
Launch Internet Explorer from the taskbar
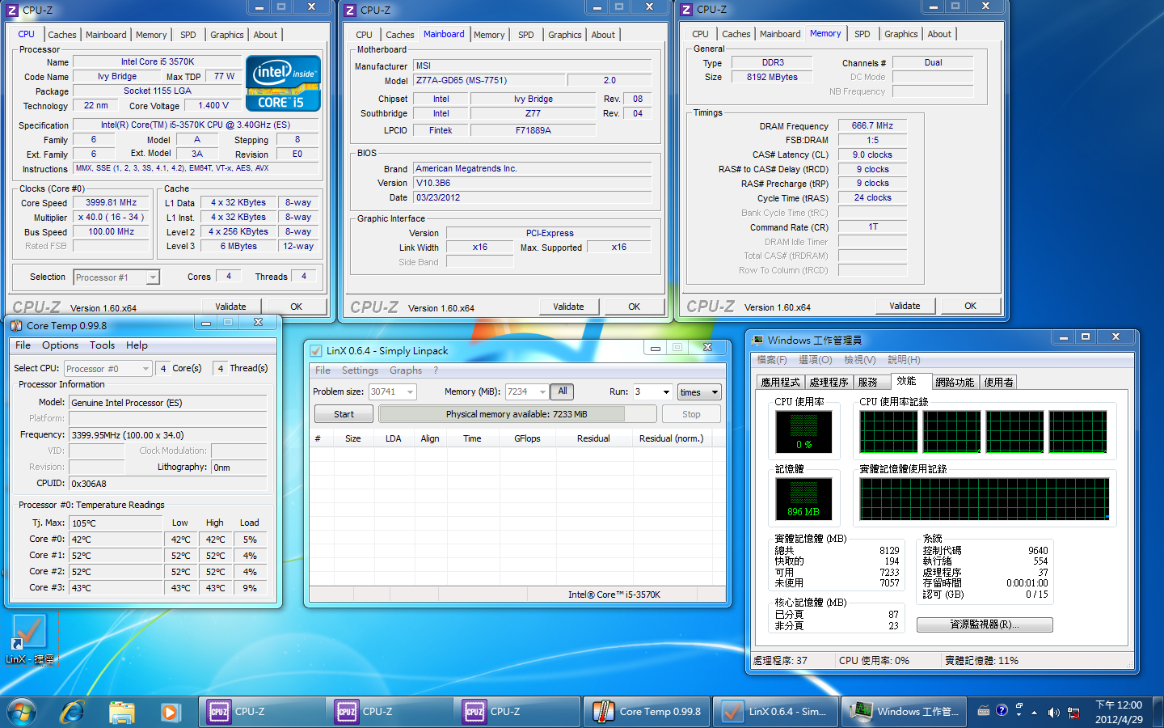[x=73, y=712]
